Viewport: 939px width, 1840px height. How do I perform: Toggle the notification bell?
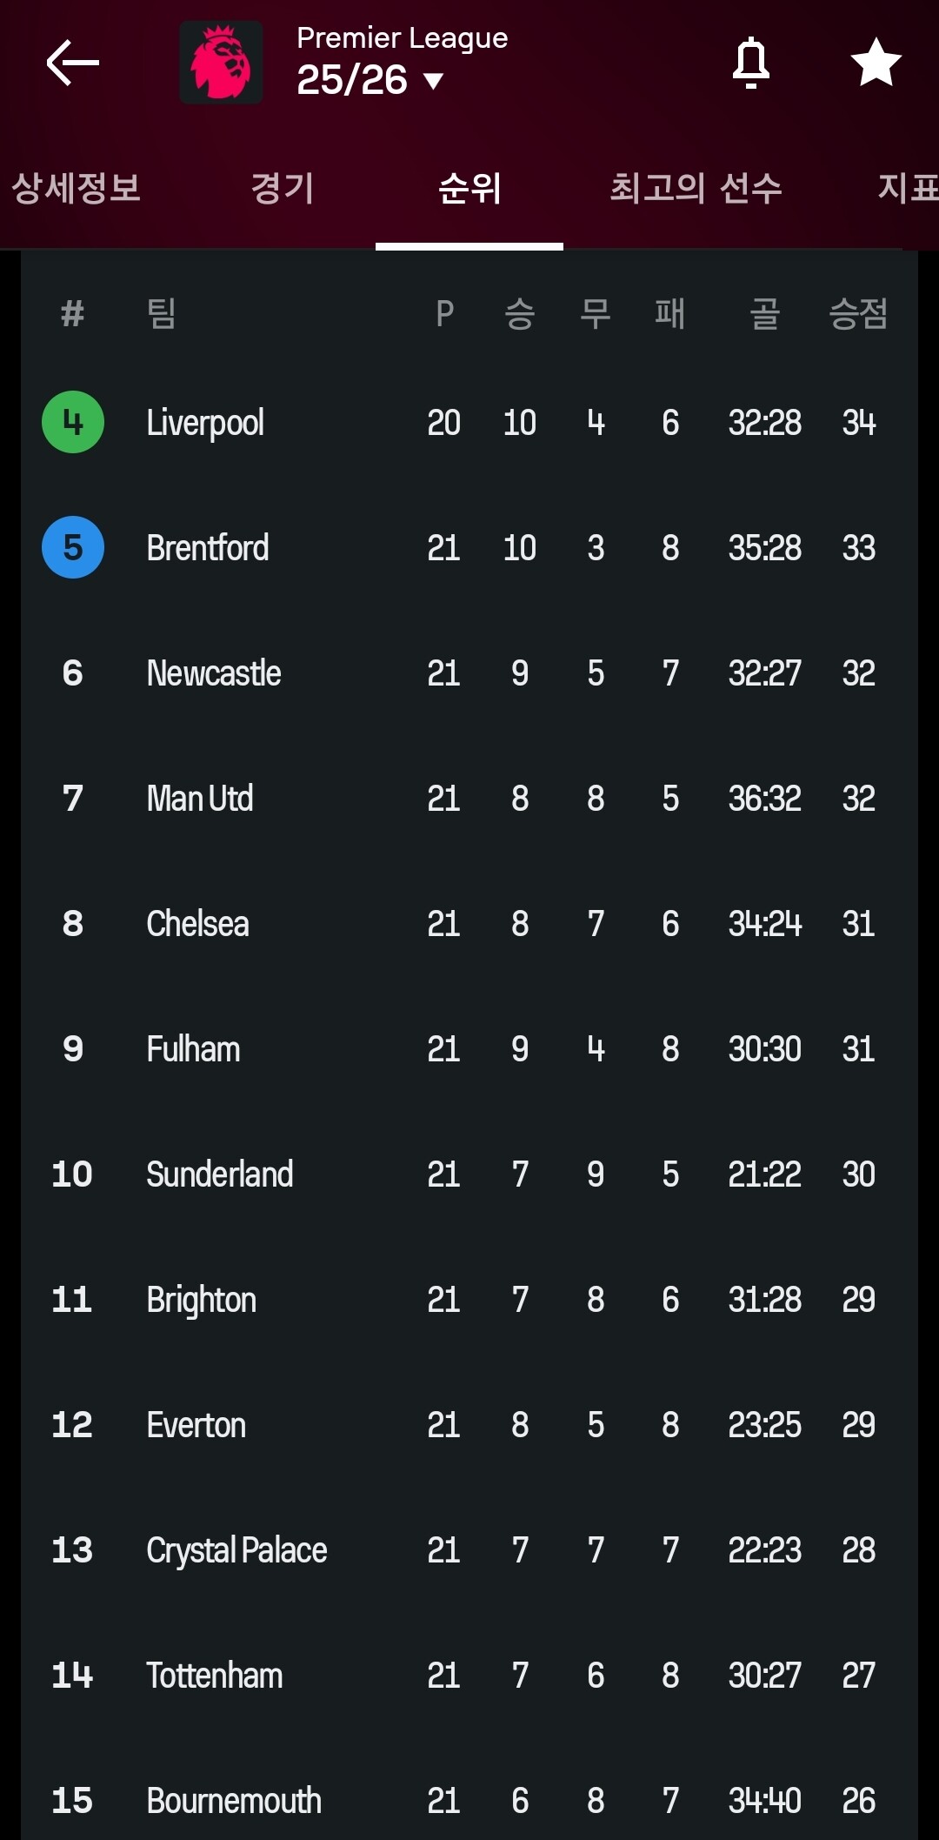tap(751, 63)
